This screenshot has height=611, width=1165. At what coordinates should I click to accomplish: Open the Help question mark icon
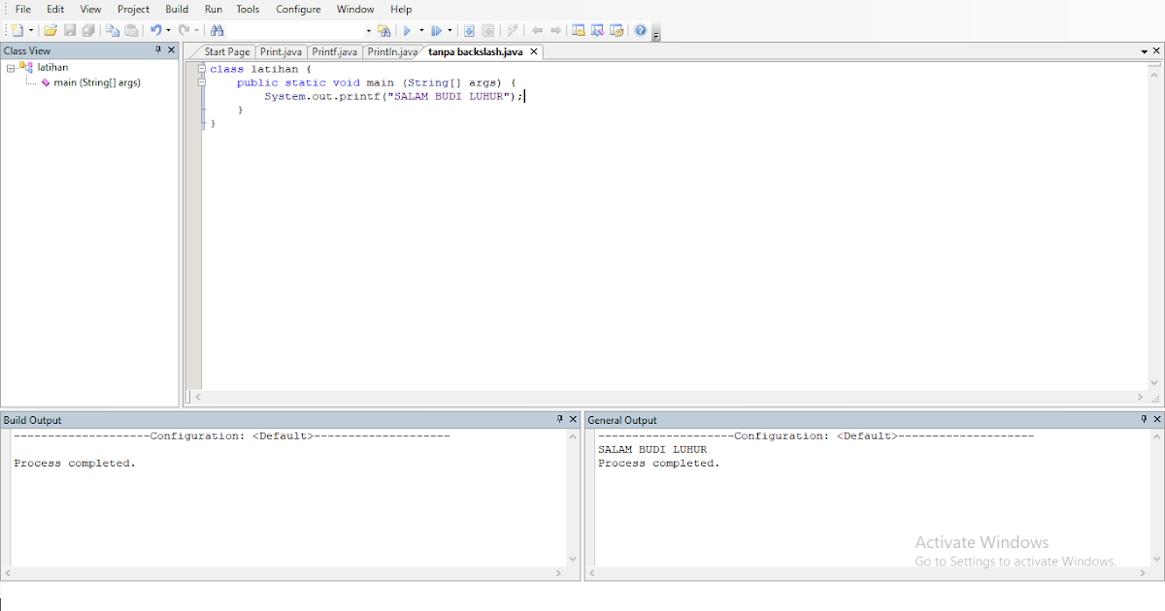click(x=640, y=30)
